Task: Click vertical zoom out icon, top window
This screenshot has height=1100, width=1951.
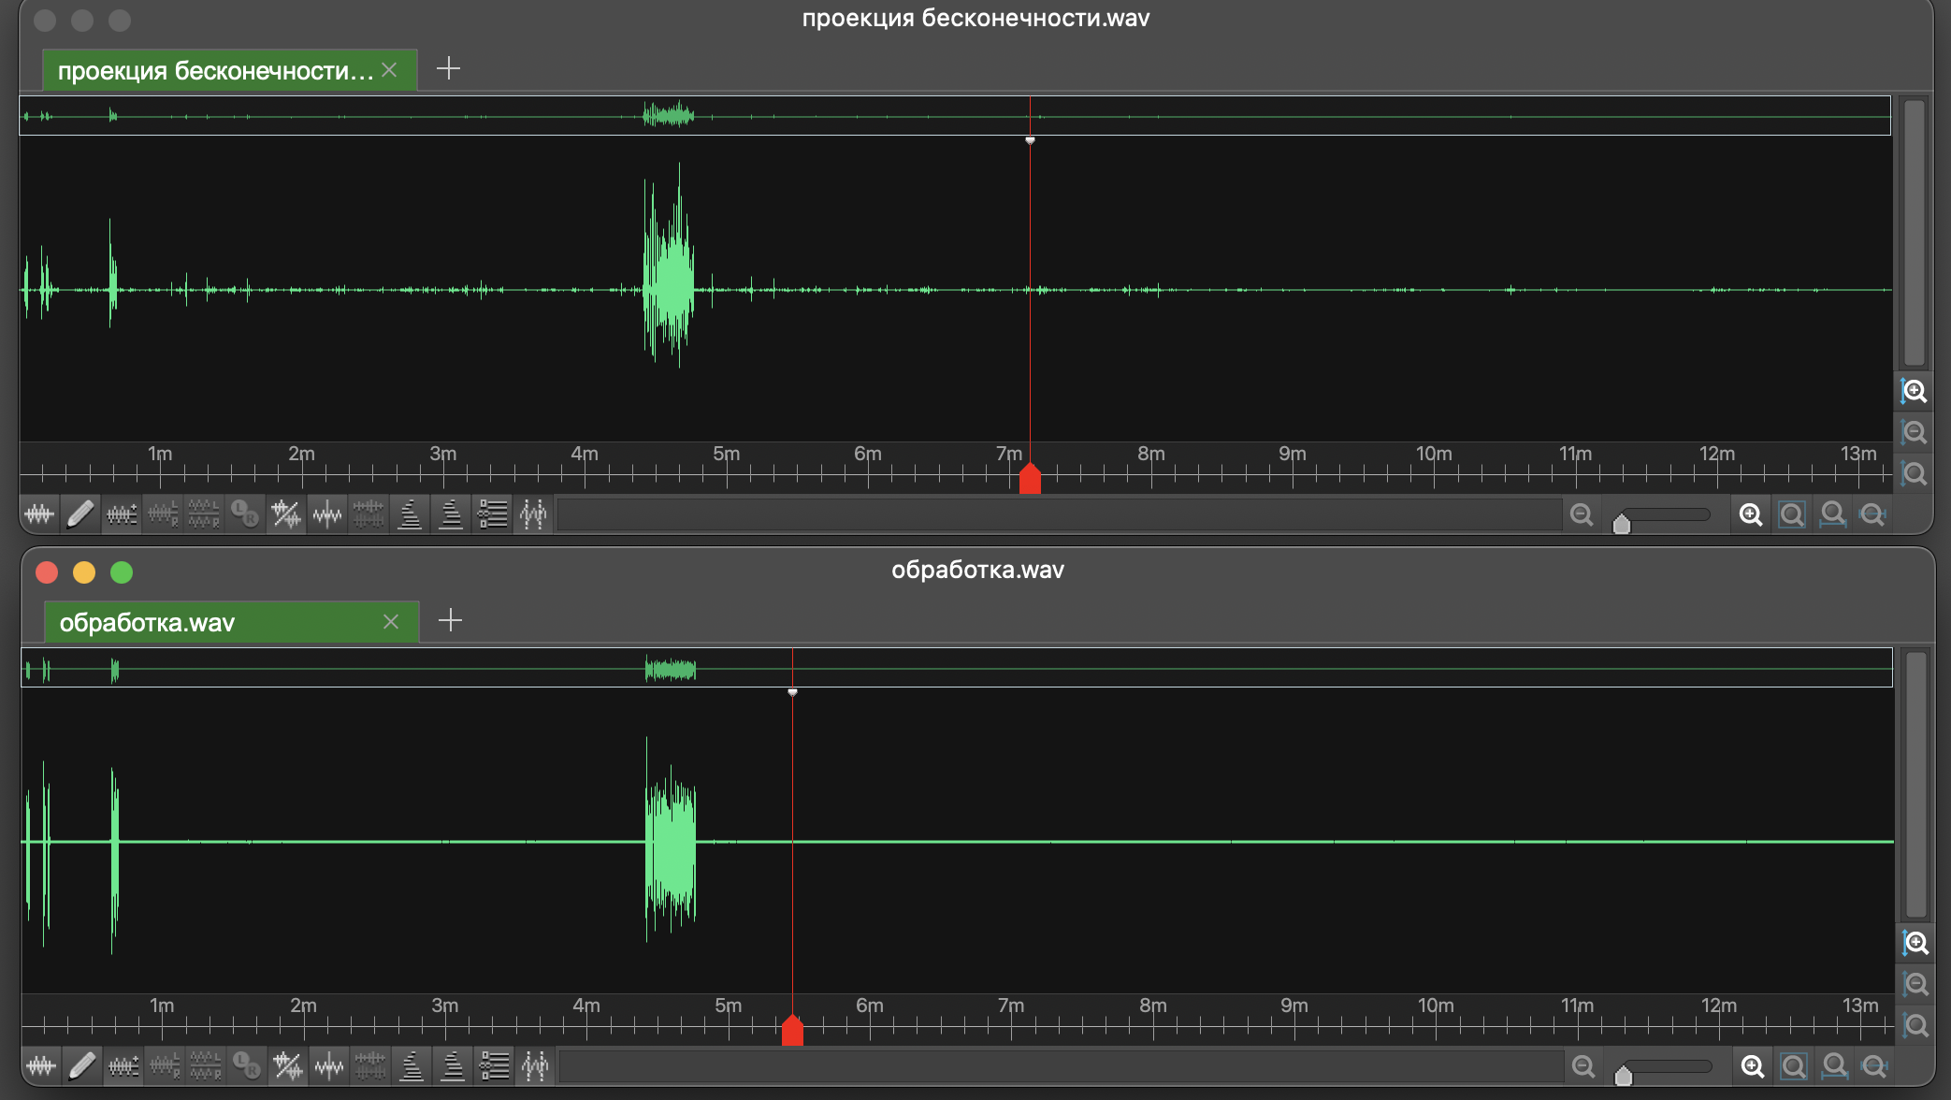Action: (x=1915, y=432)
